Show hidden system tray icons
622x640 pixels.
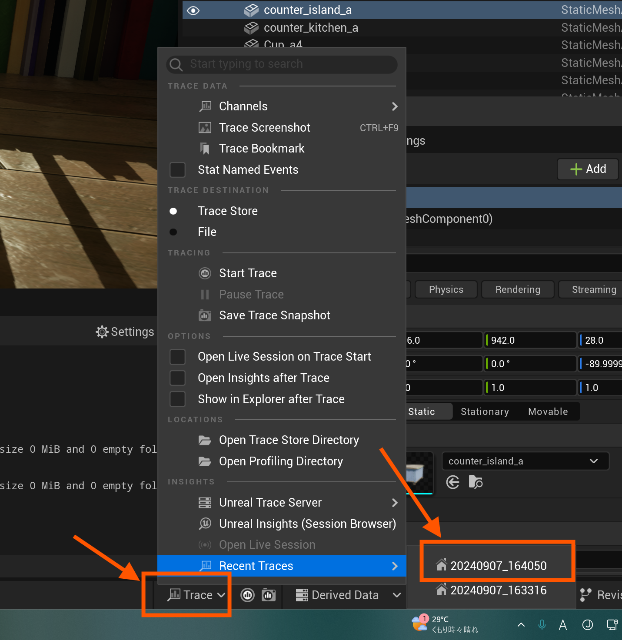click(521, 625)
